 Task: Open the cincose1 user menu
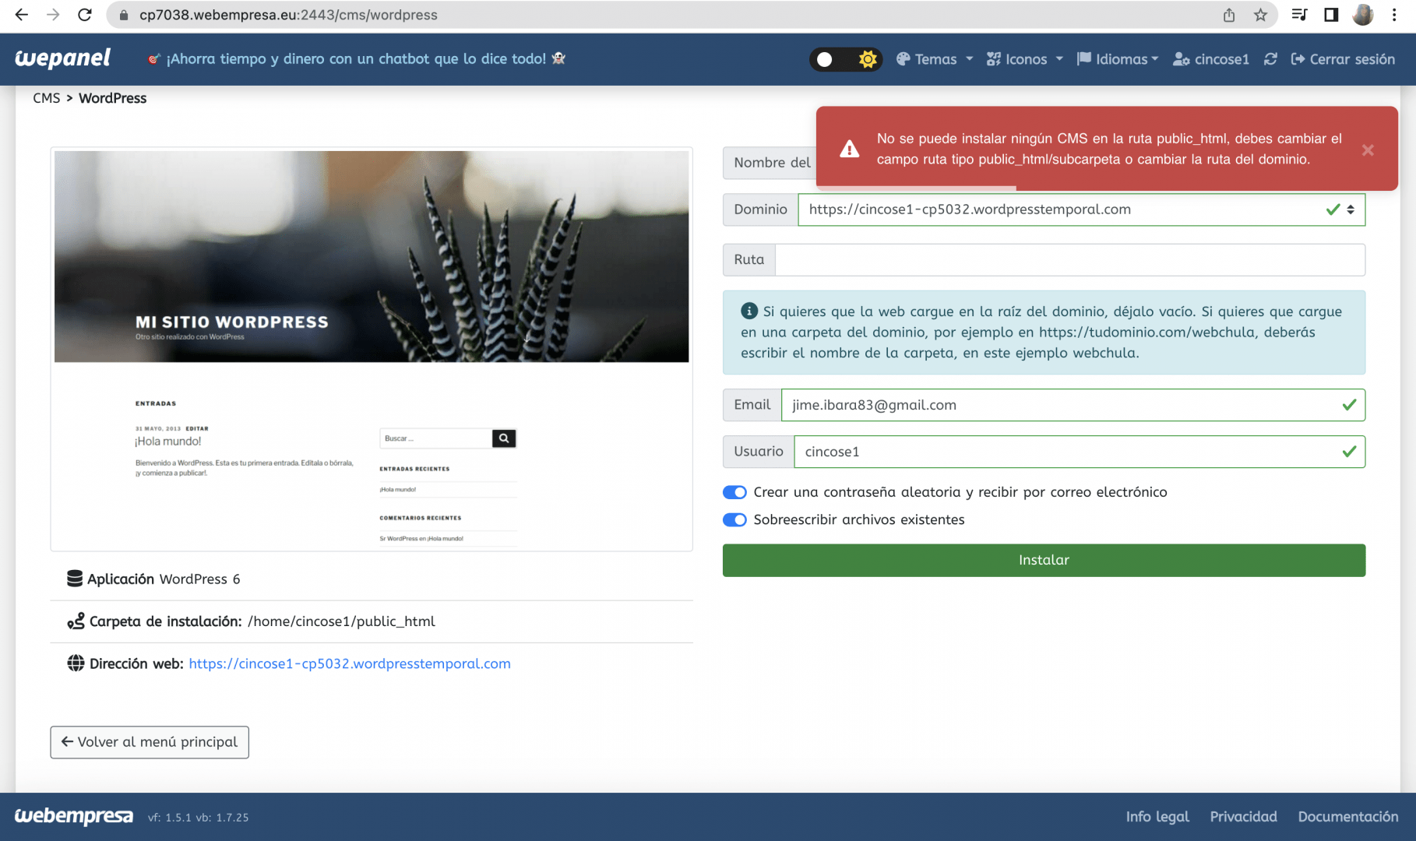point(1211,59)
